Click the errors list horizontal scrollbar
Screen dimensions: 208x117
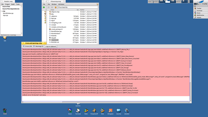pos(106,102)
